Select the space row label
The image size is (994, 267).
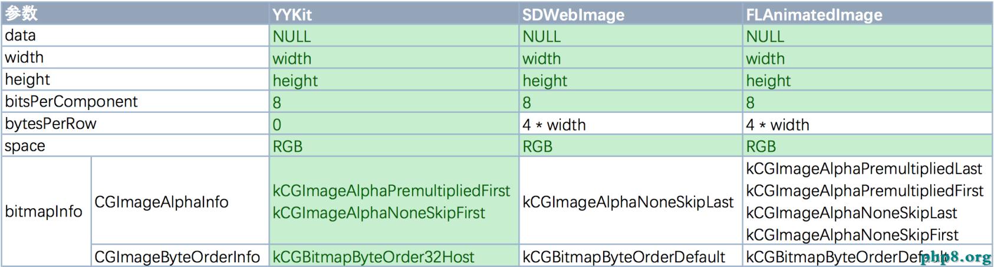(25, 146)
